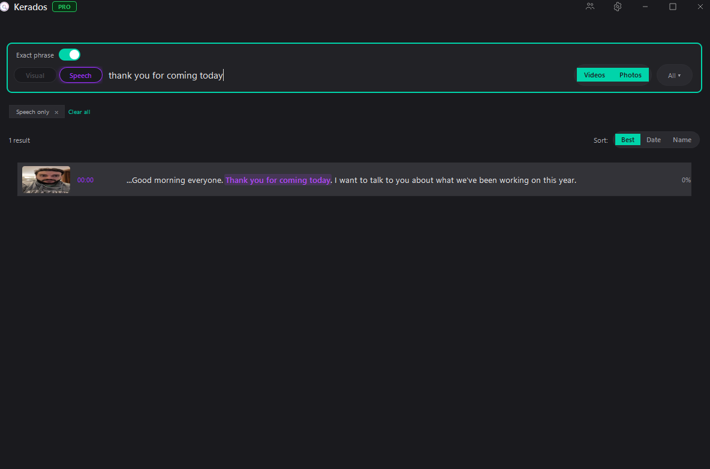Toggle the Exact phrase switch off
The image size is (710, 469).
(x=70, y=55)
